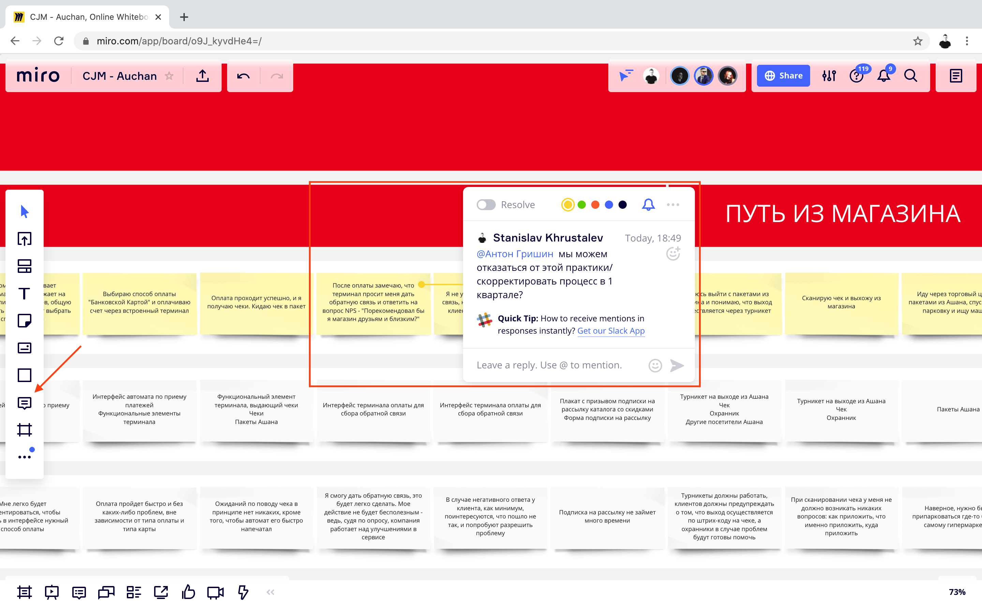Select the Frame tool
This screenshot has width=982, height=614.
pyautogui.click(x=24, y=430)
